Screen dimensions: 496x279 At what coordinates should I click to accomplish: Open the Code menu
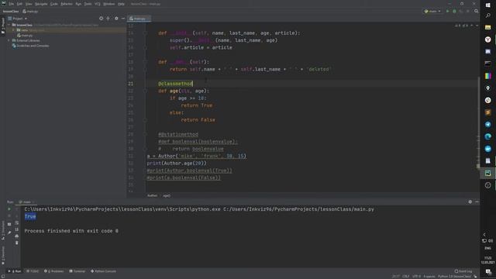point(54,4)
